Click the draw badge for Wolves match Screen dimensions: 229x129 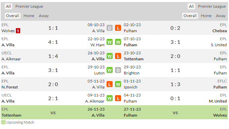pos(110,28)
